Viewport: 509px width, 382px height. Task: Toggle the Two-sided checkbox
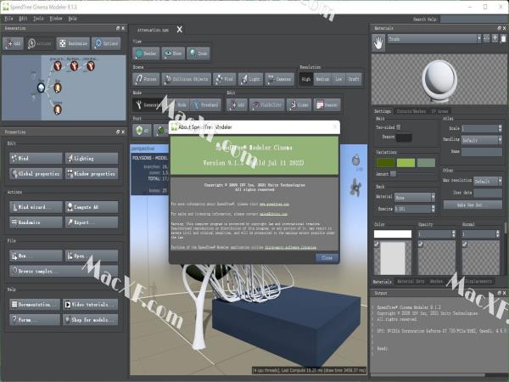[x=399, y=127]
